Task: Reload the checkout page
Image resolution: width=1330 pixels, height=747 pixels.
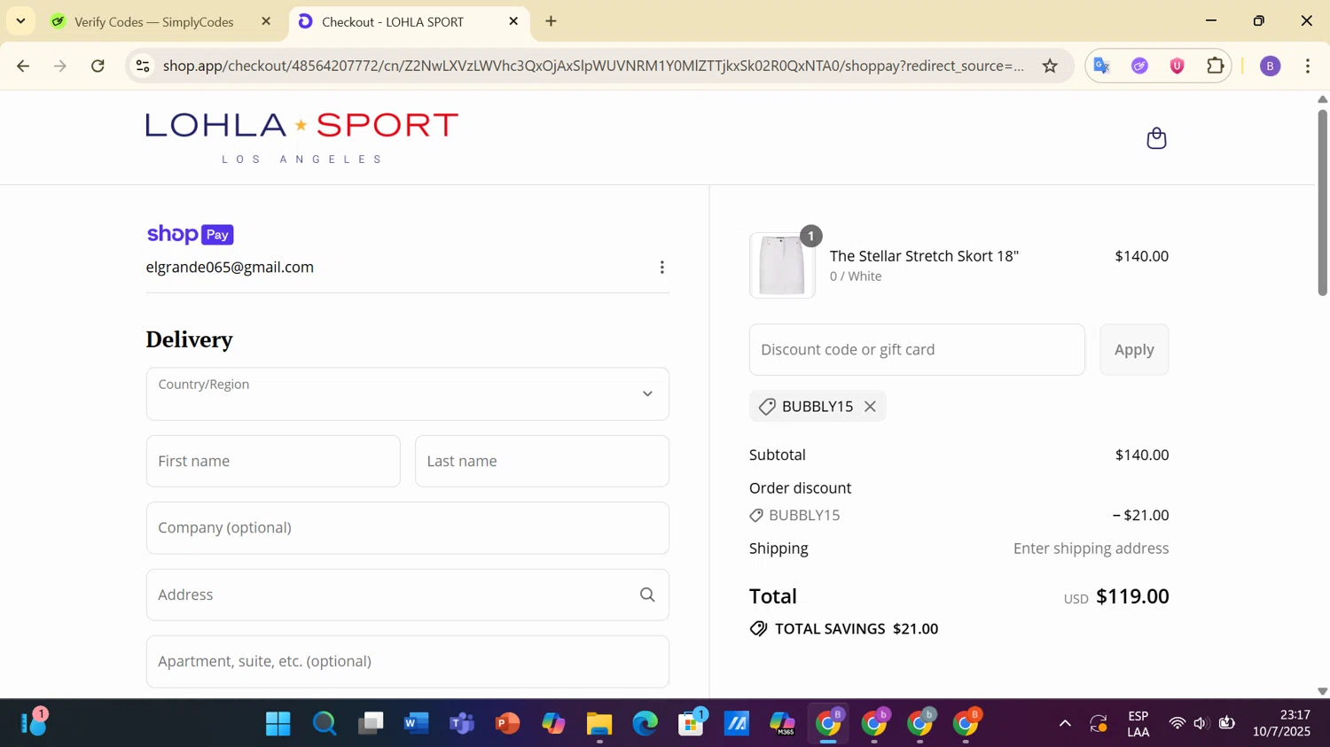Action: [x=98, y=66]
